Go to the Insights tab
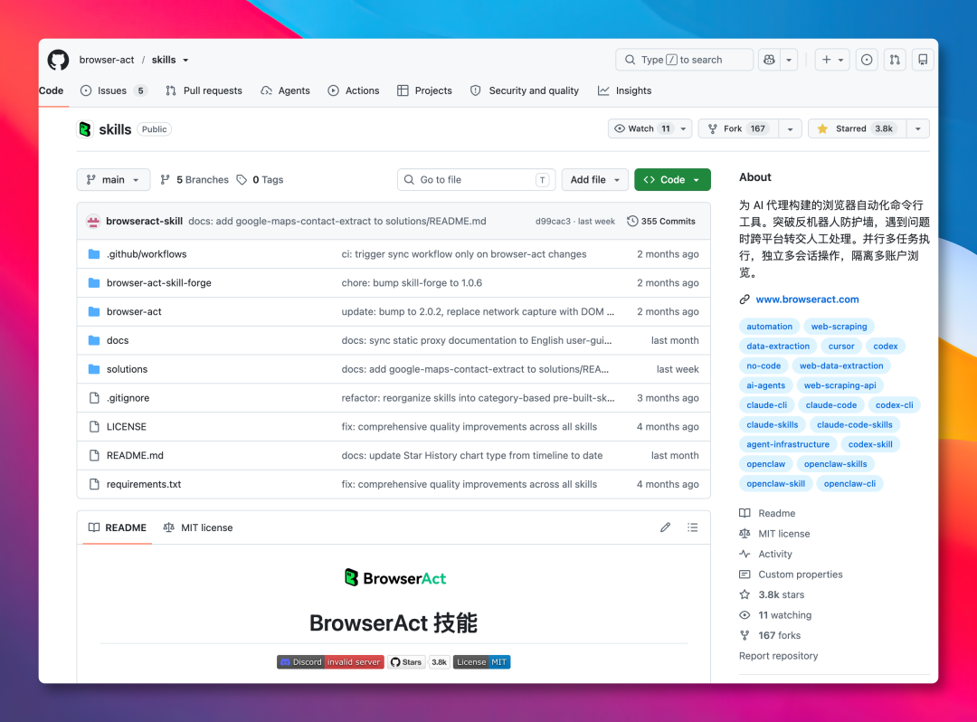This screenshot has height=722, width=977. [x=625, y=91]
